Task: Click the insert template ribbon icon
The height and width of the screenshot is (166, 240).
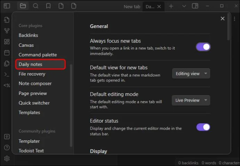Action: point(7,63)
